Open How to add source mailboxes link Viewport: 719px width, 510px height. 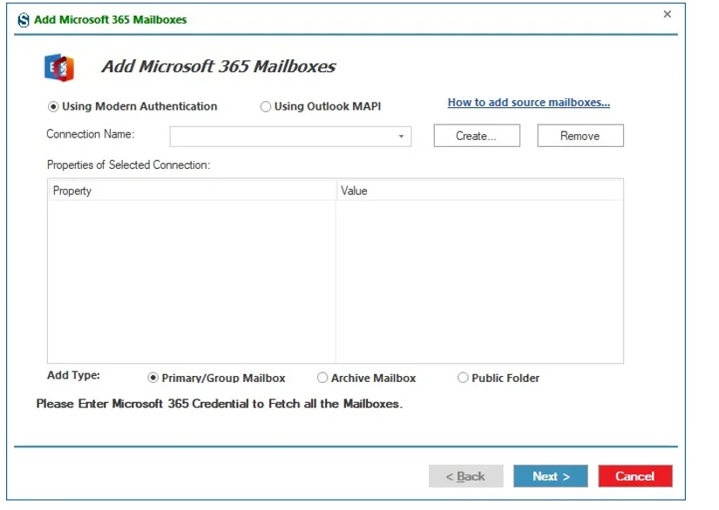529,103
